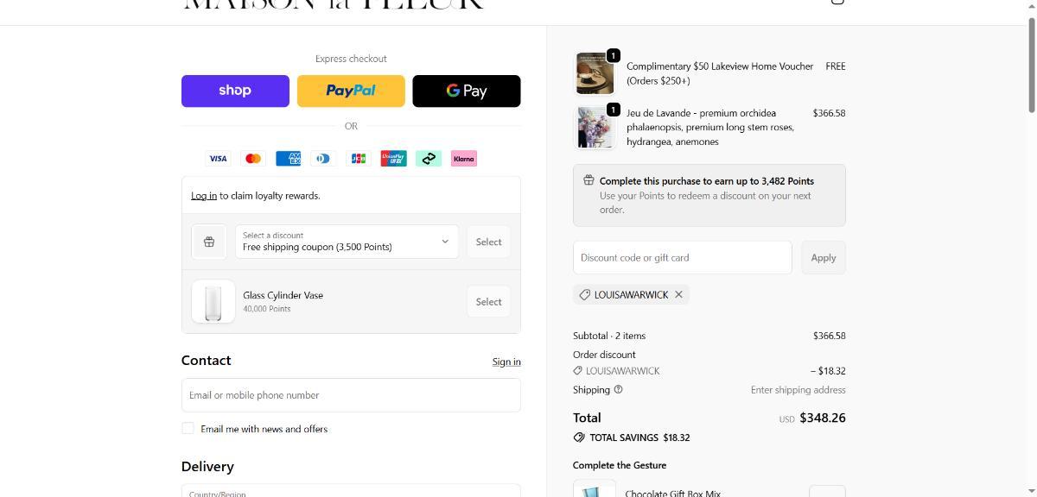Click the gift icon beside discount selector
Viewport: 1037px width, 497px height.
point(209,242)
